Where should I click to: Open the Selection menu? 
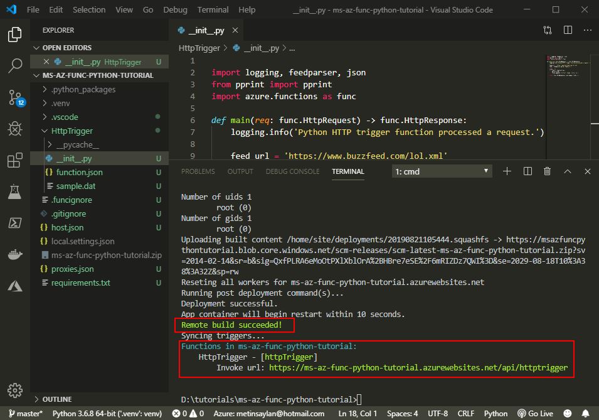tap(89, 9)
